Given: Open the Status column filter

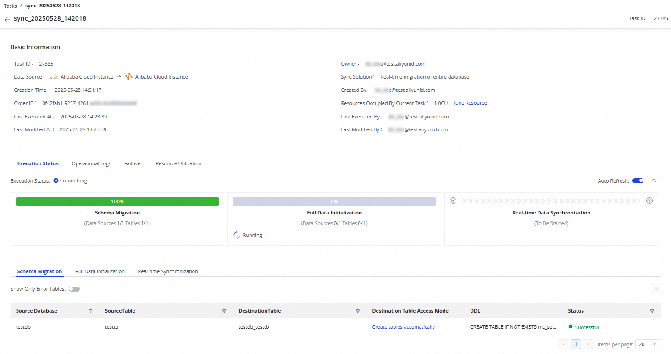Looking at the screenshot, I should 652,311.
